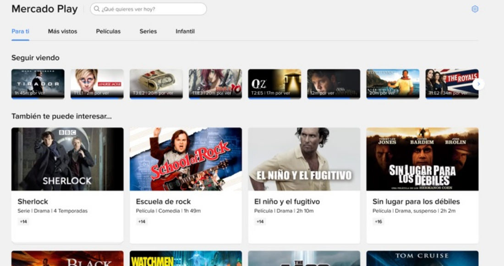504x266 pixels.
Task: Open Sin lugar para los débiles poster
Action: (422, 159)
